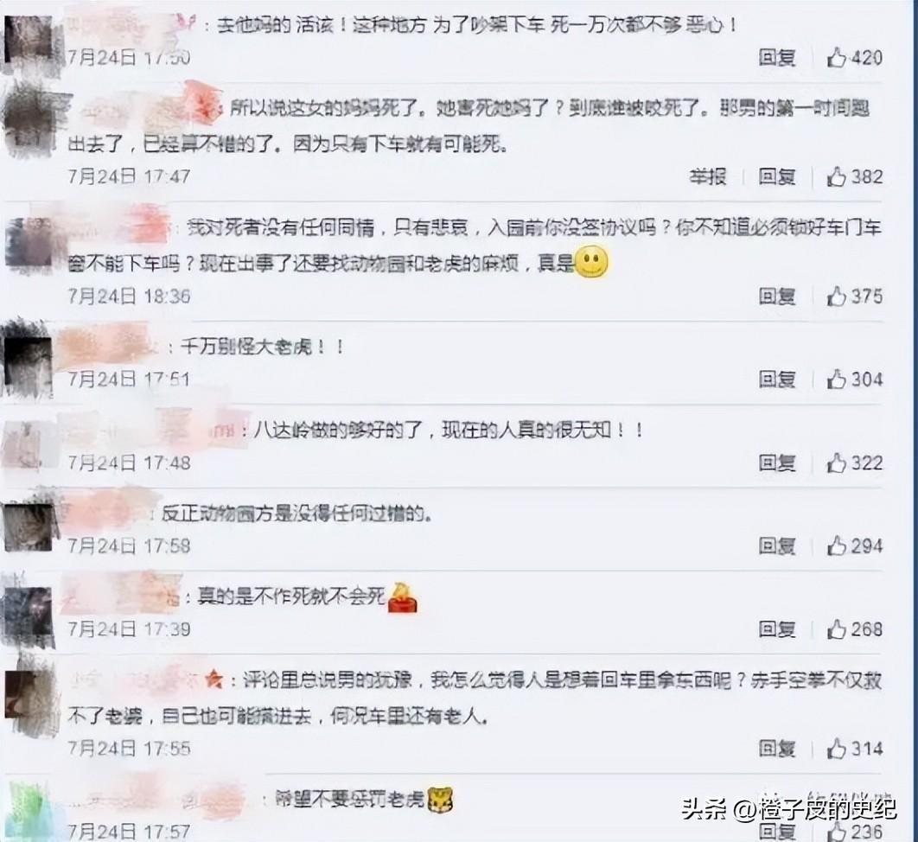Click the smiley emoji in the third comment

click(592, 262)
